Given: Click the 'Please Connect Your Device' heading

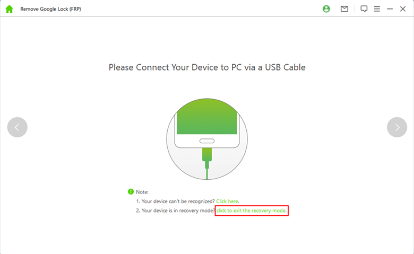Looking at the screenshot, I should point(207,67).
